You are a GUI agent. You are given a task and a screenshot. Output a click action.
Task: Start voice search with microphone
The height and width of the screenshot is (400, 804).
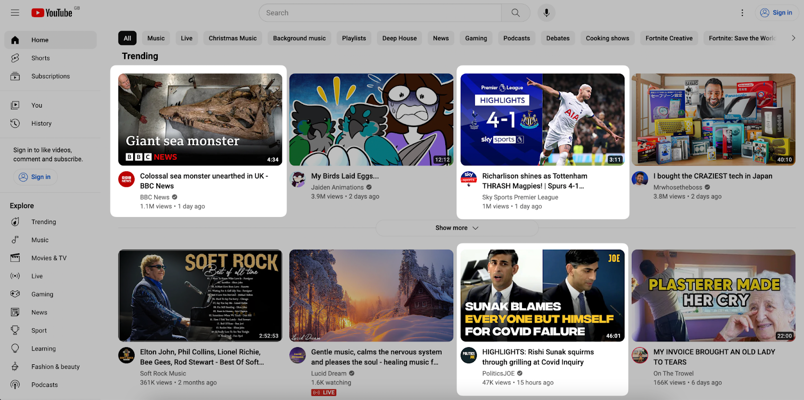pyautogui.click(x=546, y=13)
